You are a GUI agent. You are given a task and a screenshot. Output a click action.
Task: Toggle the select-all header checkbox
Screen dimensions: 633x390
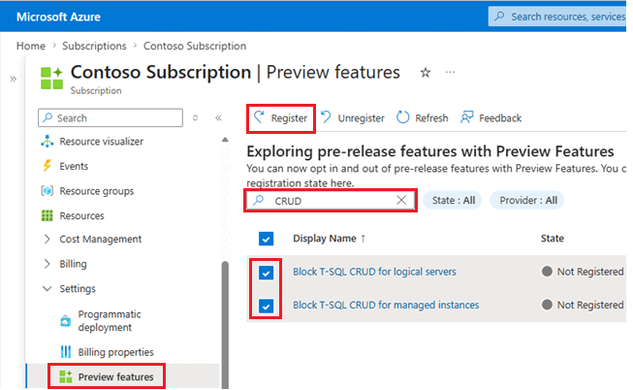266,239
